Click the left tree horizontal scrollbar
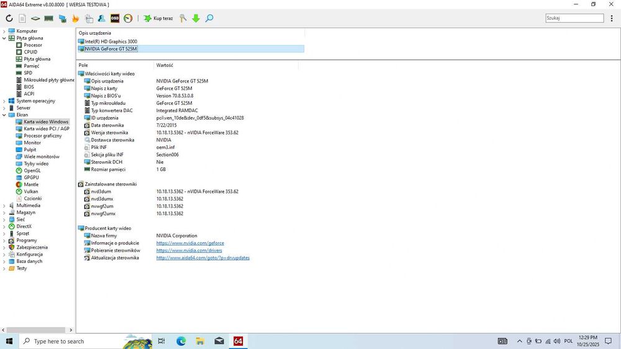 coord(36,330)
